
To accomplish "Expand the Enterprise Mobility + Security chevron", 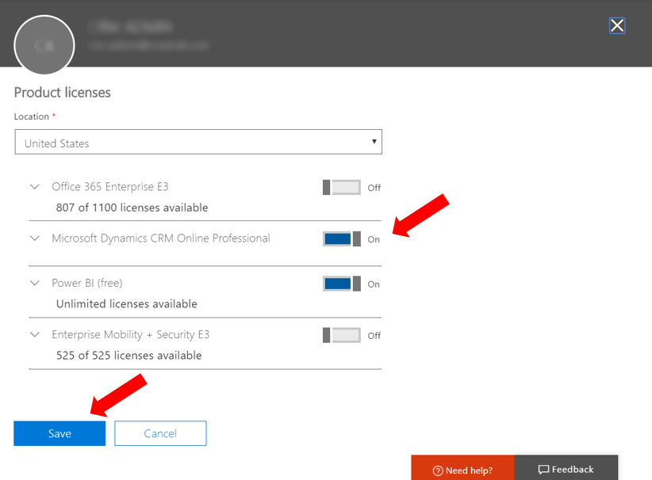I will pos(34,334).
